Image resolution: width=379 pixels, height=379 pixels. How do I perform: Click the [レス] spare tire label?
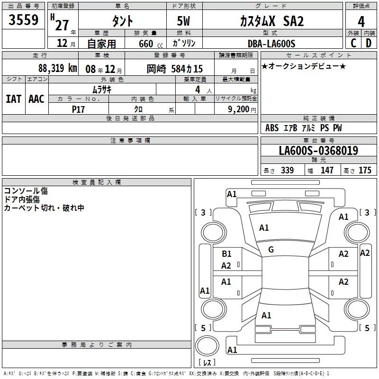pyautogui.click(x=207, y=362)
